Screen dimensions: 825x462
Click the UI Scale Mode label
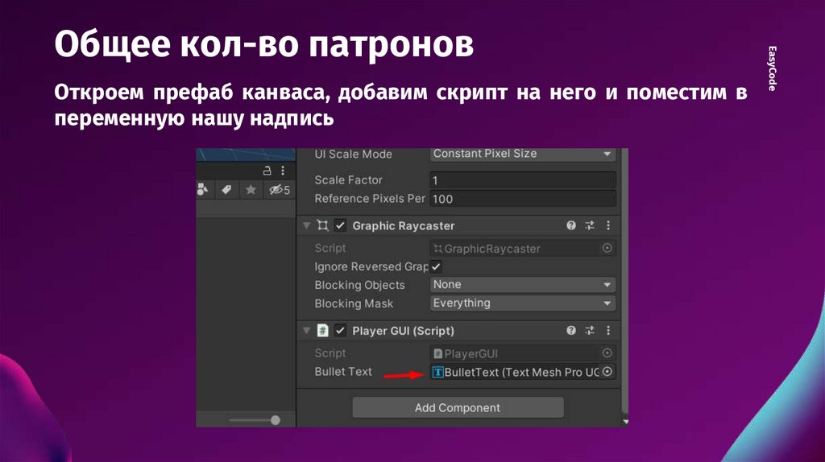tap(353, 154)
